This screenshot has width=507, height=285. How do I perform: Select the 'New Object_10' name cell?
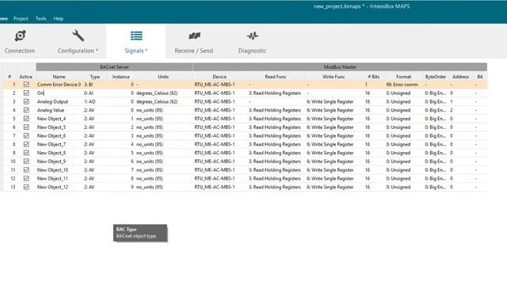[52, 170]
